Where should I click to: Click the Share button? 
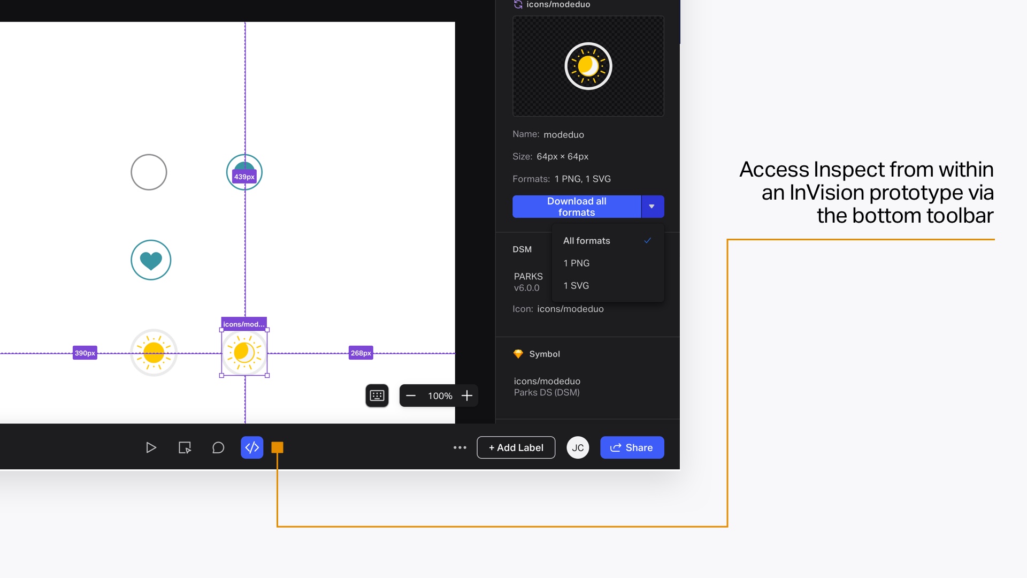click(632, 447)
